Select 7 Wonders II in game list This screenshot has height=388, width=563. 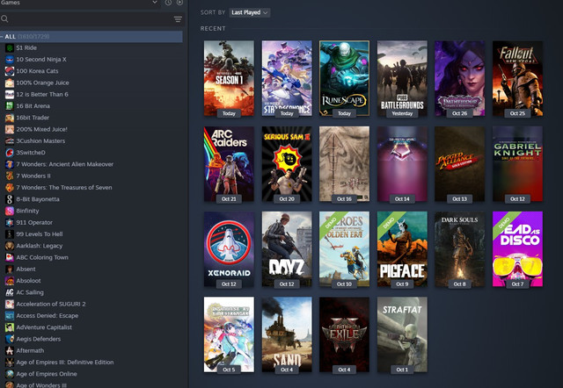36,175
